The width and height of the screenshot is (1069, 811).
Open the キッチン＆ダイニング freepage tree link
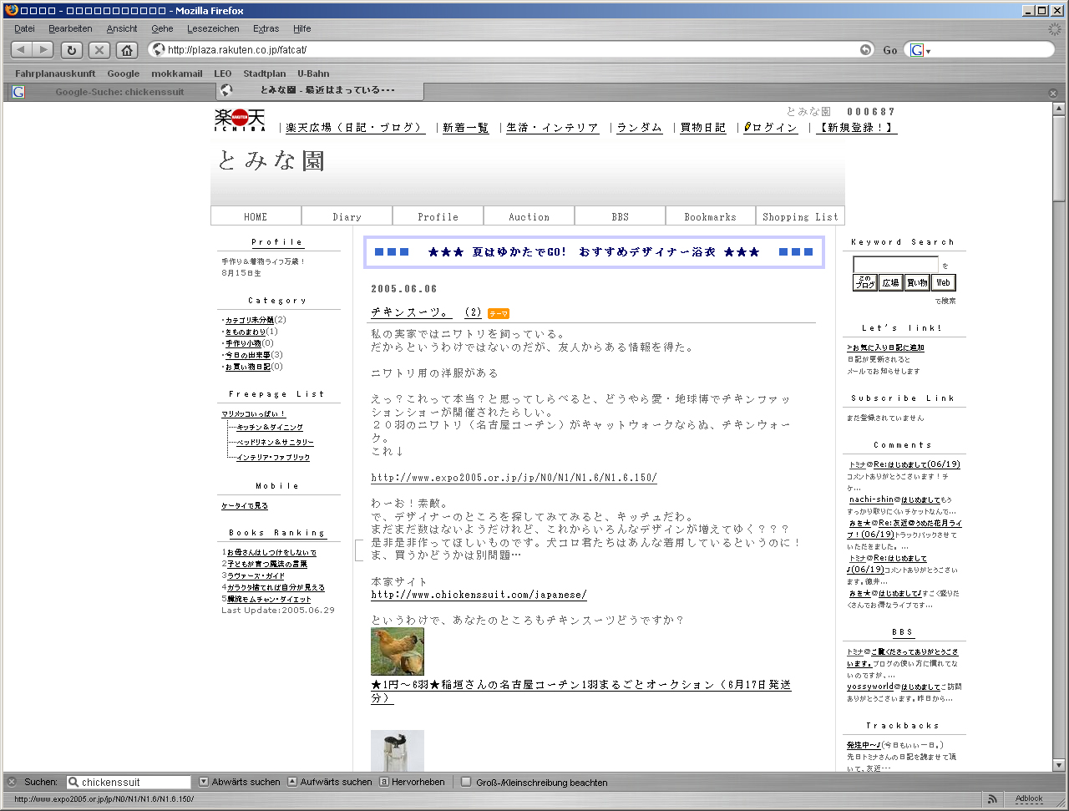pos(270,428)
